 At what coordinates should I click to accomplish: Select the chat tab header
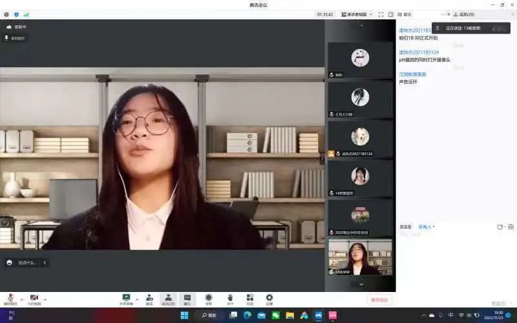pyautogui.click(x=405, y=14)
